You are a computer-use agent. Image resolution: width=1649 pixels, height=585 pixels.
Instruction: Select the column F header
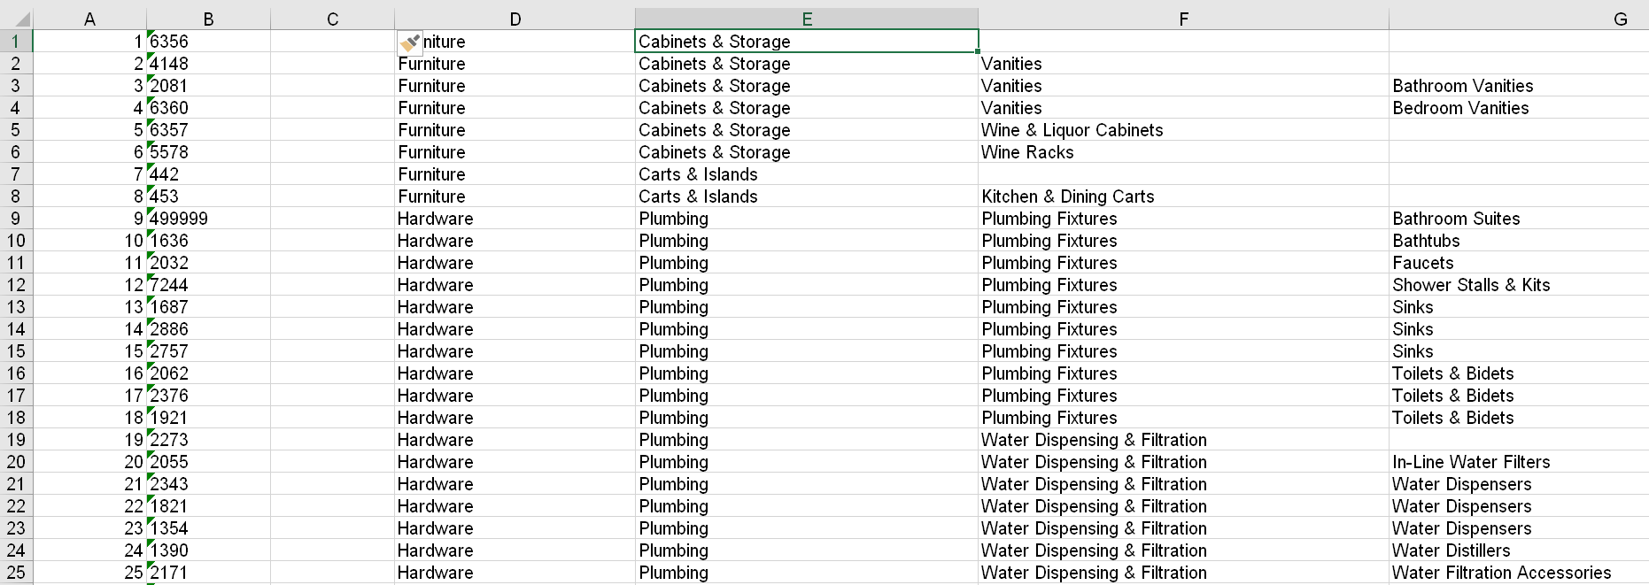coord(1183,19)
